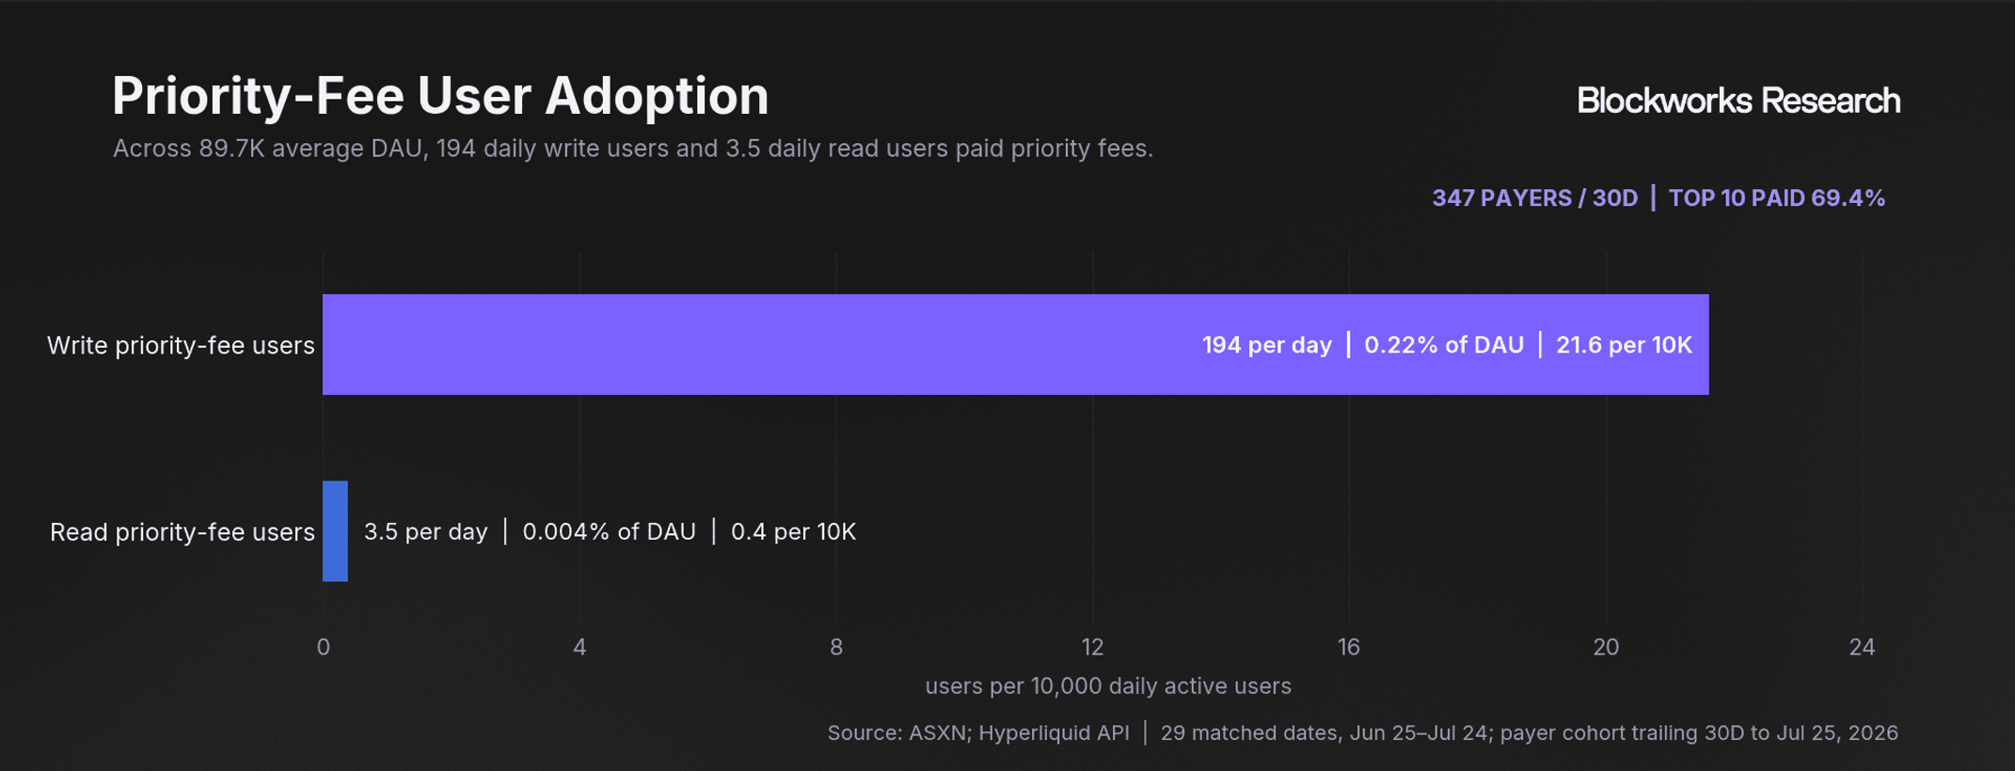
Task: Click the x-axis tick labeled 12
Action: coord(1092,647)
